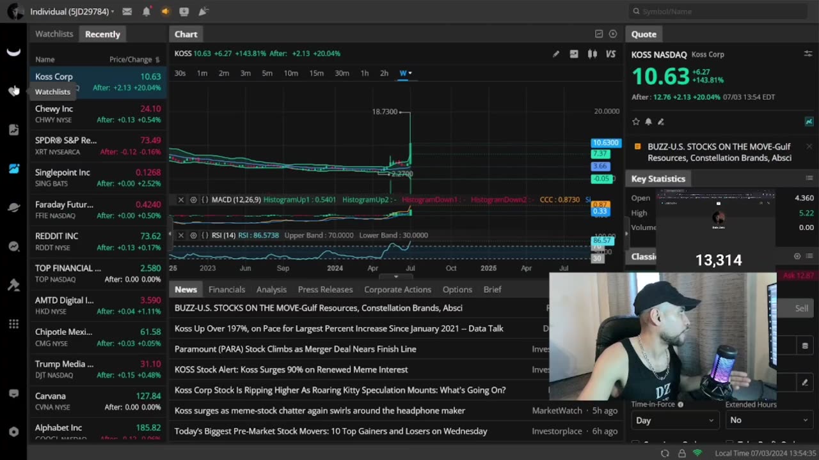819x460 pixels.
Task: Open the tools sidebar icon
Action: [x=13, y=285]
